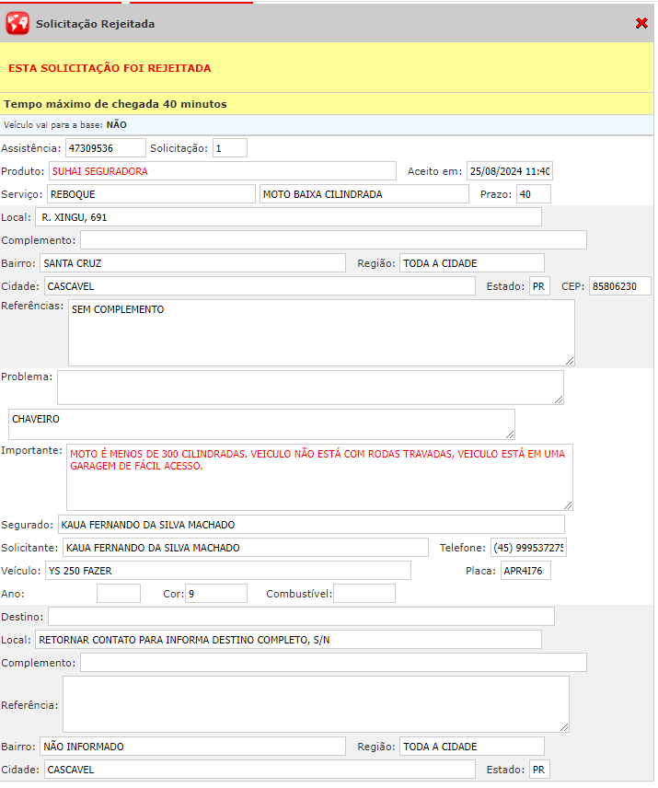Select the empty Problema textarea
Viewport: 658px width, 788px height.
coord(310,388)
